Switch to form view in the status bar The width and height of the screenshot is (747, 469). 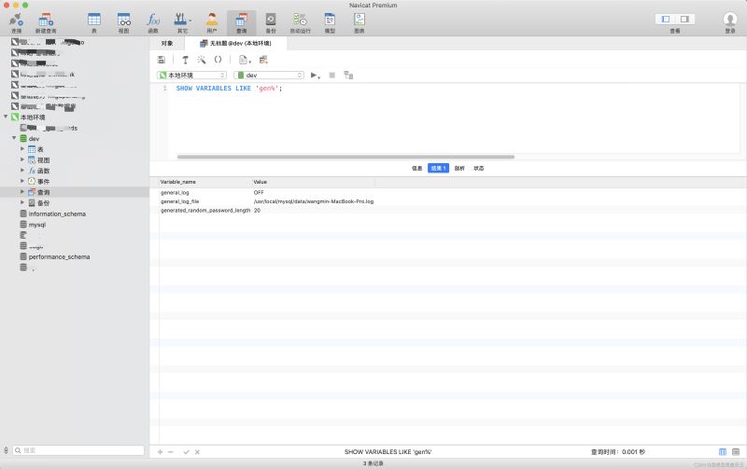point(735,451)
